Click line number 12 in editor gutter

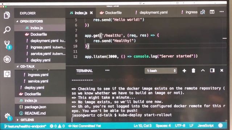[x=75, y=57]
